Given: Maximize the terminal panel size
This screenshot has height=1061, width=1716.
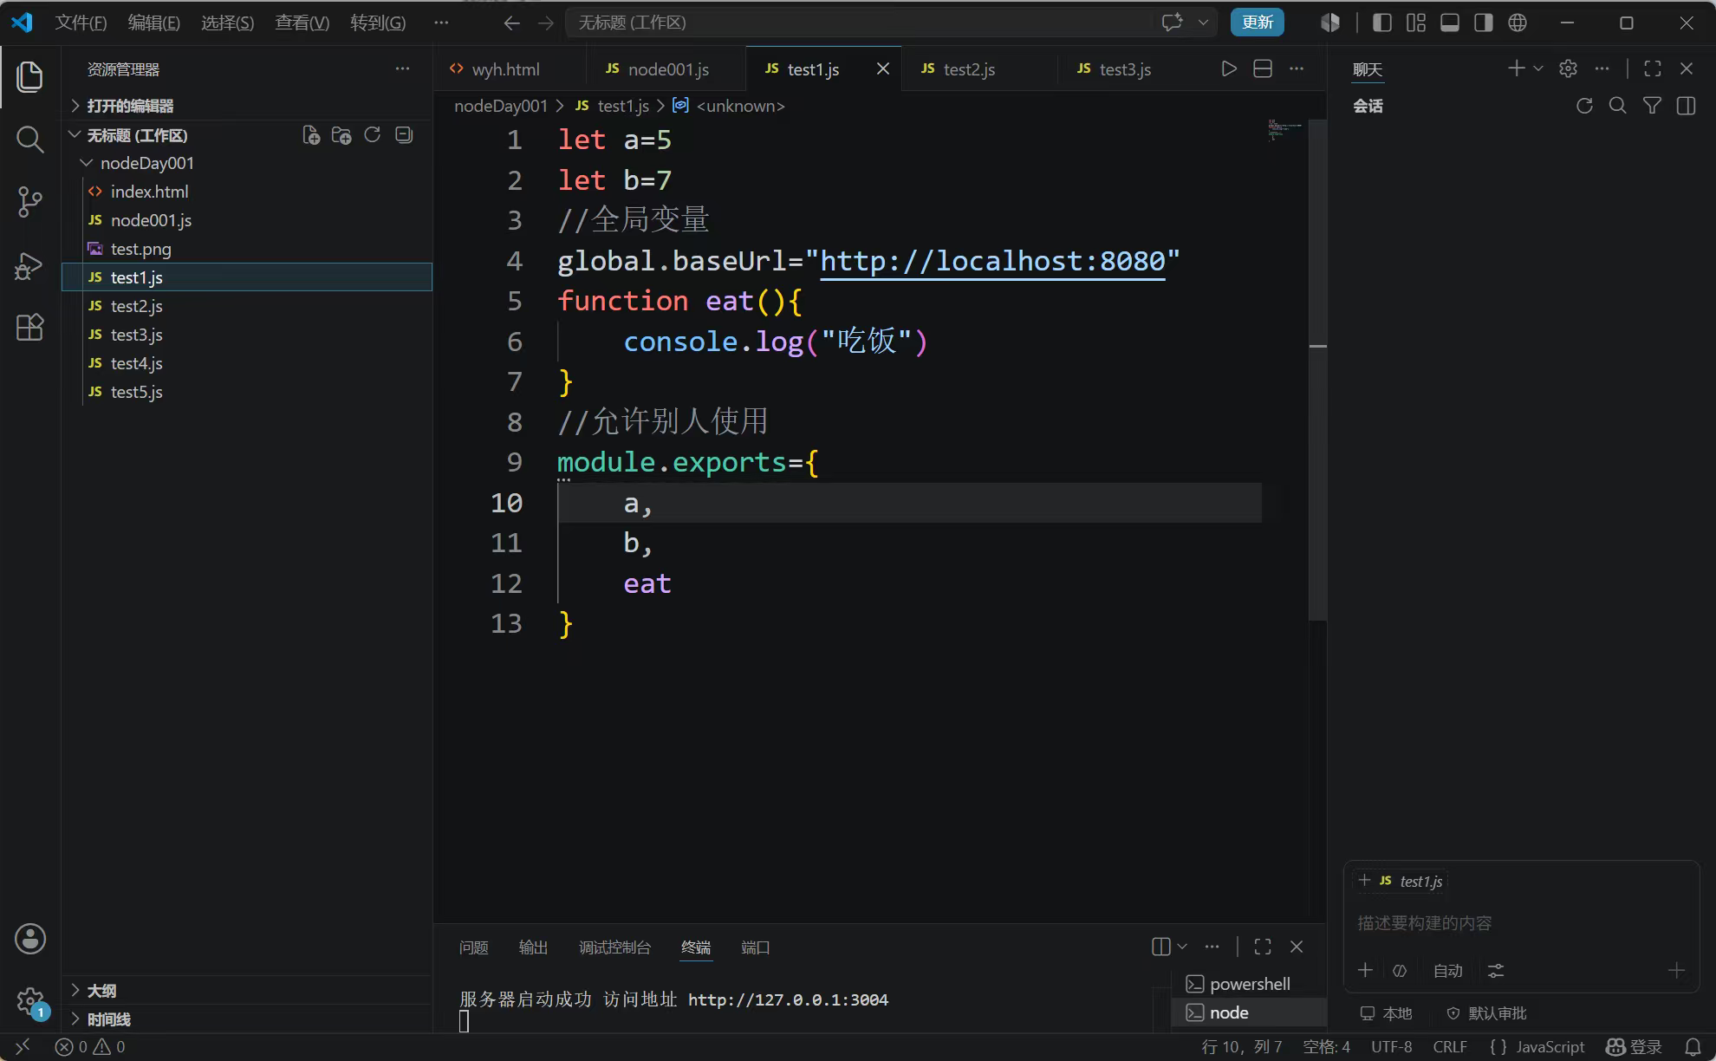Looking at the screenshot, I should click(x=1263, y=947).
